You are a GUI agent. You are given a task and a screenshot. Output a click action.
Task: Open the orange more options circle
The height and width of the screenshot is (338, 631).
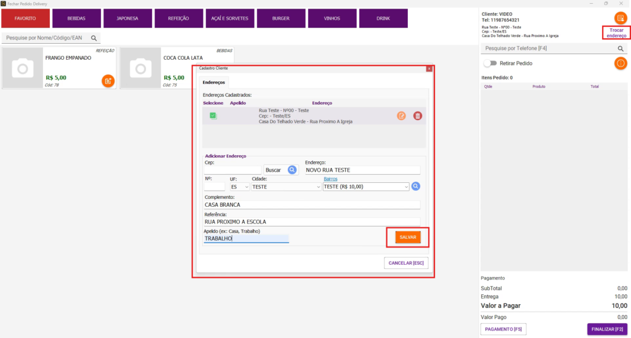click(621, 63)
